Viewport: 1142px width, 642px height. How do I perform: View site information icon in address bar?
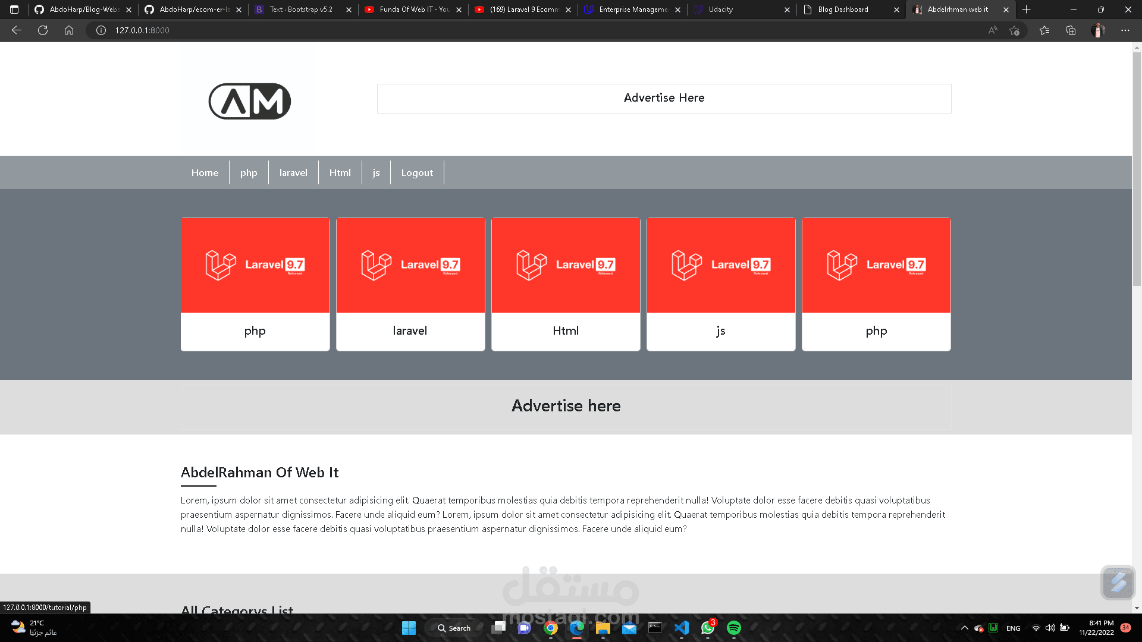101,30
